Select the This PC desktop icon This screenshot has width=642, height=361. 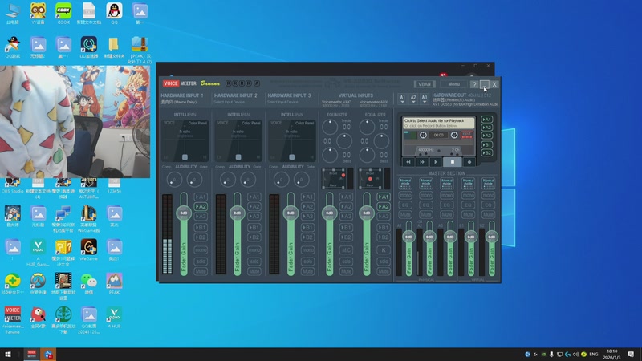click(x=13, y=14)
